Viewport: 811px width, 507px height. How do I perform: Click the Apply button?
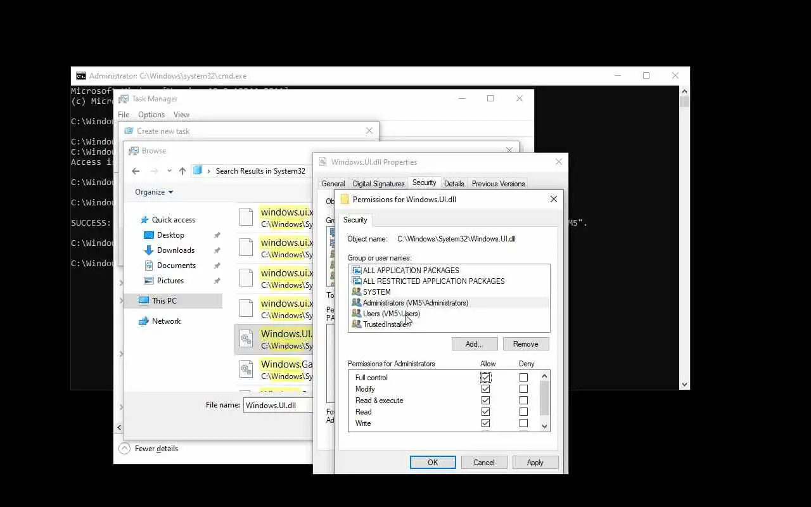click(x=535, y=463)
